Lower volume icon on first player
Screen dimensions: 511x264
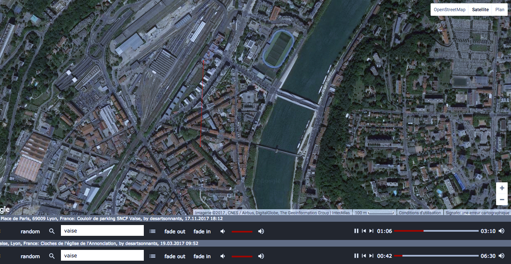click(223, 231)
